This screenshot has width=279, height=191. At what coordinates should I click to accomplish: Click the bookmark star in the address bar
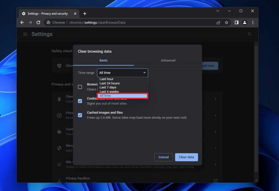(227, 22)
